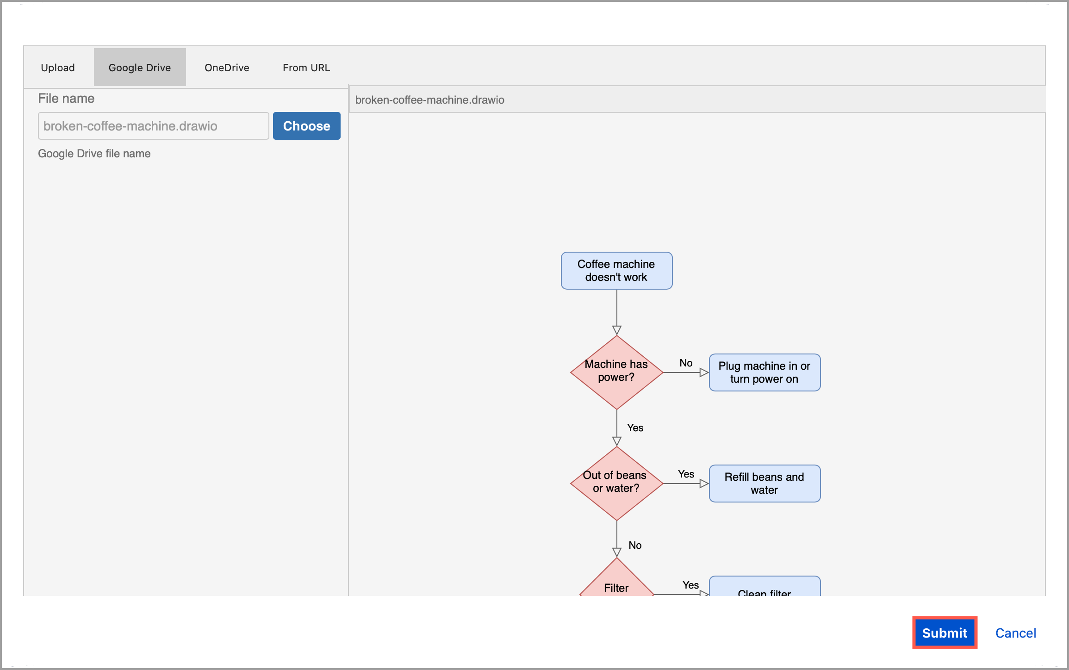Click Cancel to dismiss the dialog

click(x=1015, y=633)
